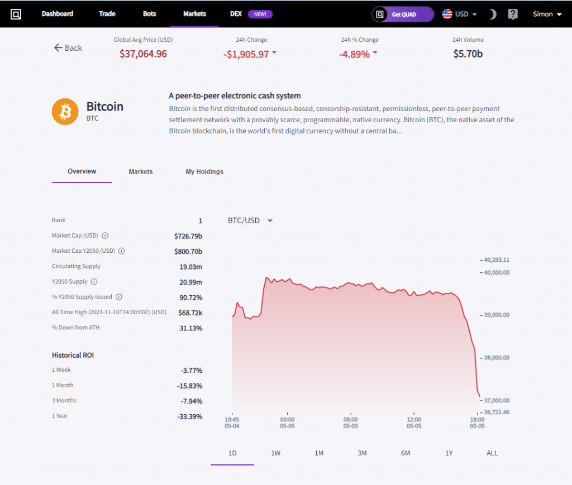Click the Bitcoin coin logo
The width and height of the screenshot is (572, 485).
[65, 111]
